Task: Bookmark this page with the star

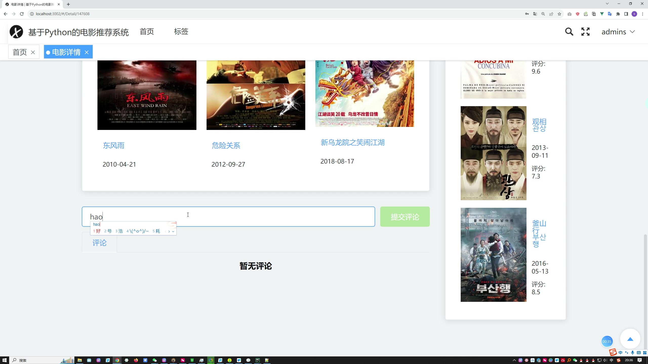Action: tap(559, 14)
